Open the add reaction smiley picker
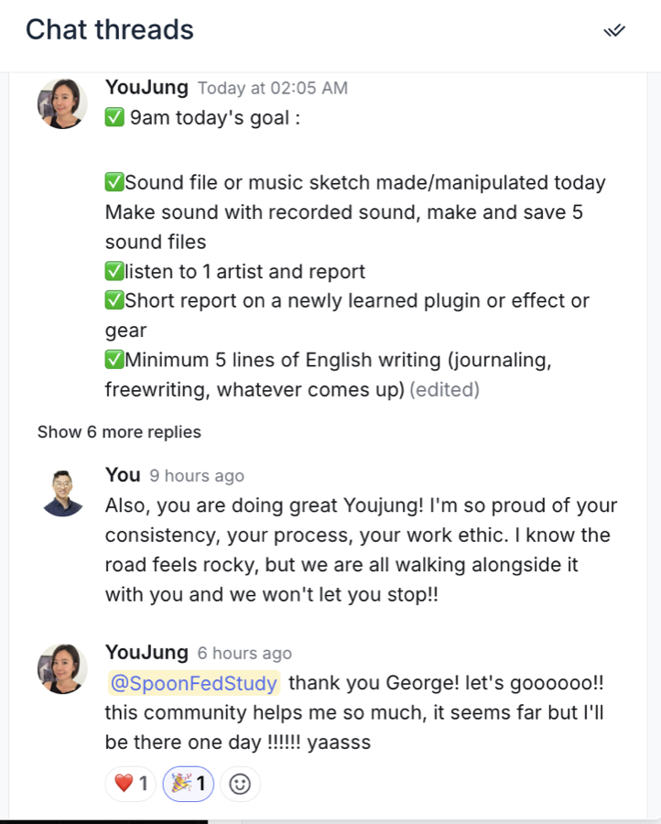This screenshot has height=824, width=661. 240,784
